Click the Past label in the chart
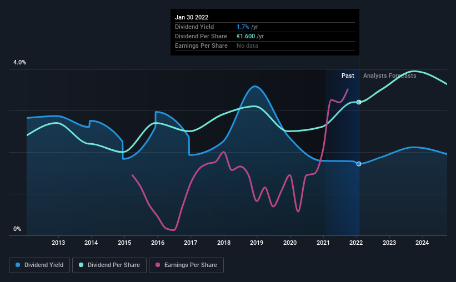456x282 pixels. pos(348,75)
